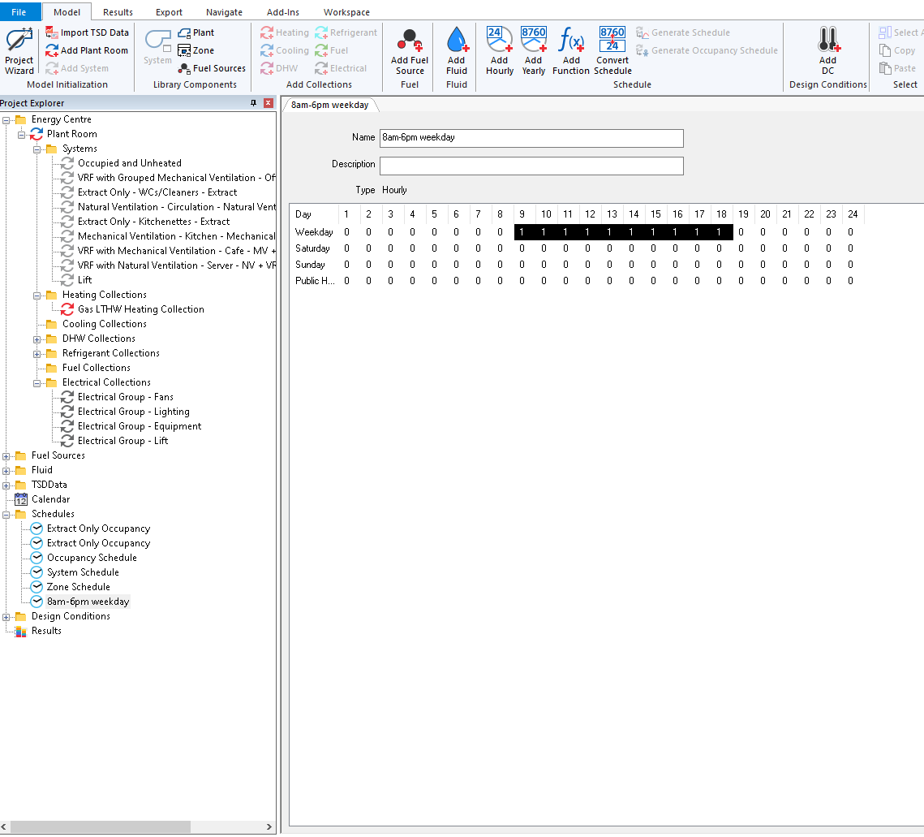Image resolution: width=924 pixels, height=837 pixels.
Task: Expand the Refrigerant Collections folder
Action: click(x=37, y=354)
